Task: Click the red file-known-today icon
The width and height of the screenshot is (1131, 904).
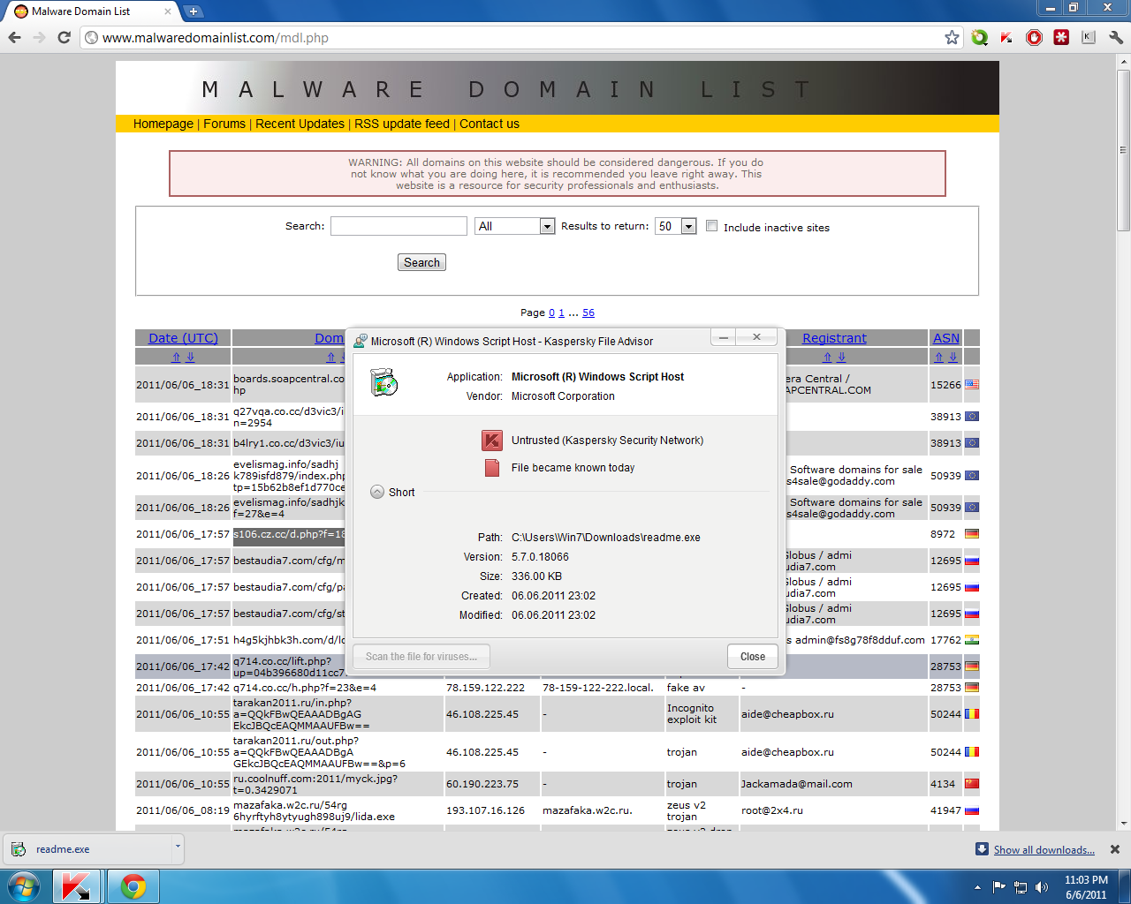Action: pyautogui.click(x=492, y=468)
